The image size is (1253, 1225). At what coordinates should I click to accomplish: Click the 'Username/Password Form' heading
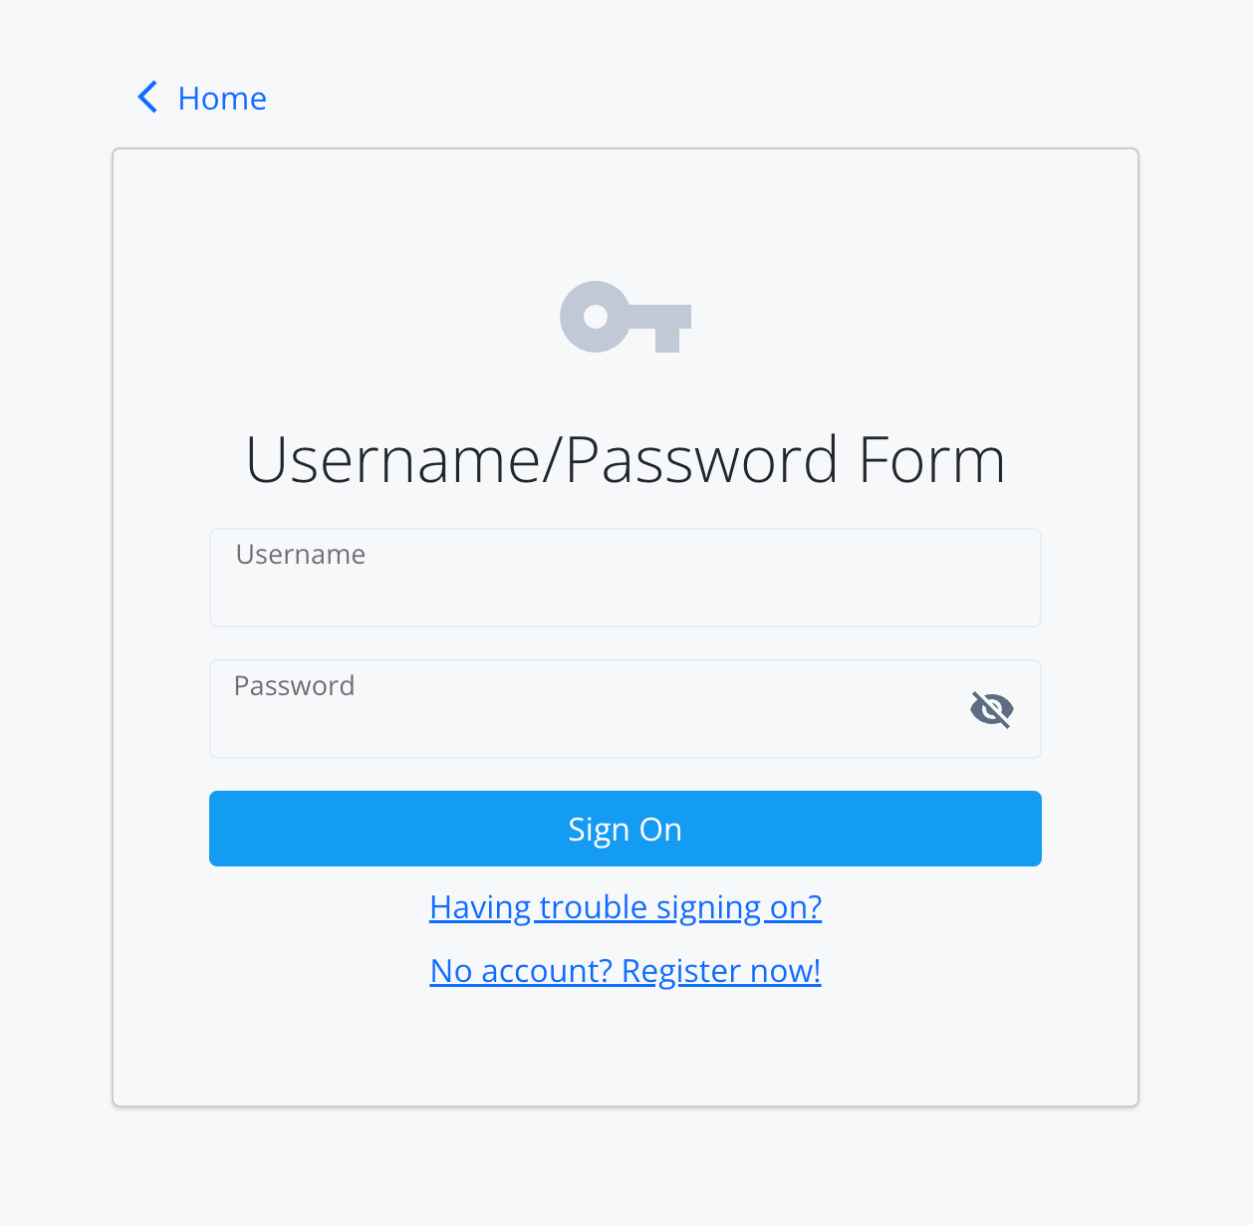[626, 460]
